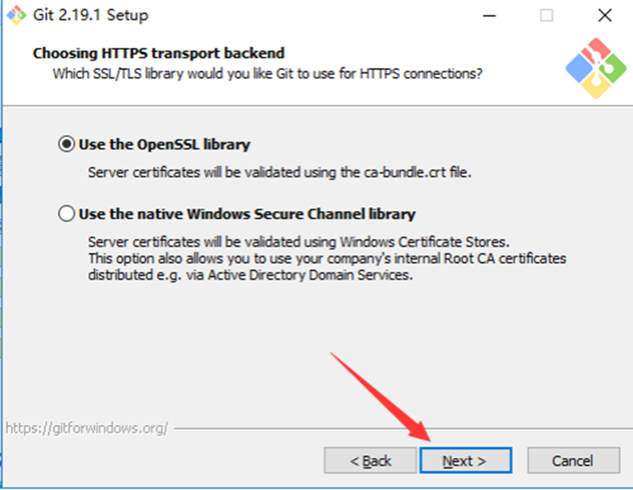Click the "Which SSL/TLS library" question text
Image resolution: width=633 pixels, height=490 pixels.
coord(268,74)
